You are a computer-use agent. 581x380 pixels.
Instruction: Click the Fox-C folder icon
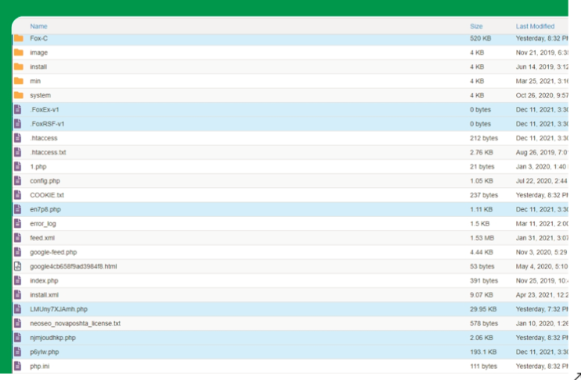(19, 38)
